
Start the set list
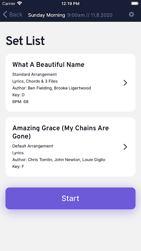tap(70, 198)
